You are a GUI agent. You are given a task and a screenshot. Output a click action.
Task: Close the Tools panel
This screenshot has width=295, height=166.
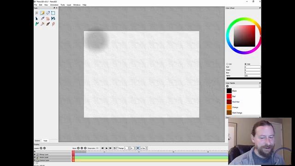(57, 8)
